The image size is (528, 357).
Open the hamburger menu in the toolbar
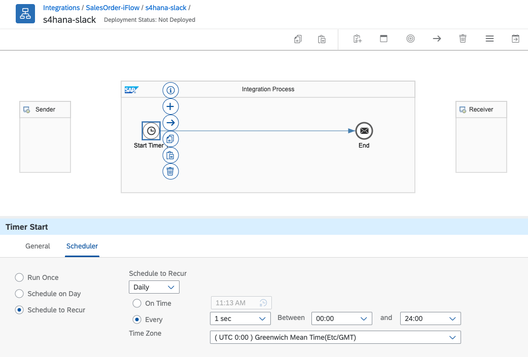(x=489, y=39)
